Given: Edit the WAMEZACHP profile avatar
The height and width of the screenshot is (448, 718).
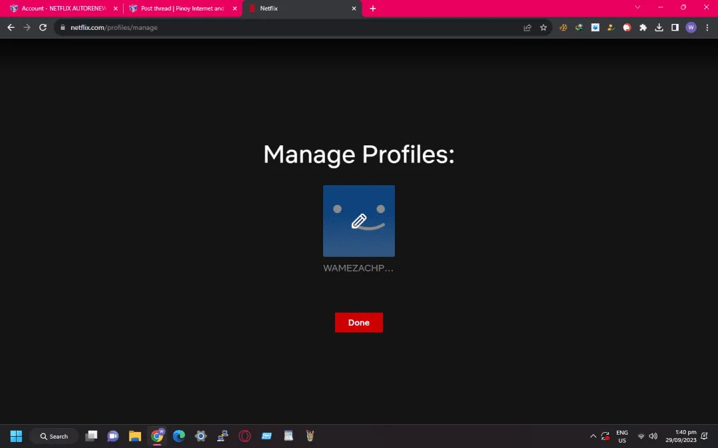Looking at the screenshot, I should pos(358,221).
